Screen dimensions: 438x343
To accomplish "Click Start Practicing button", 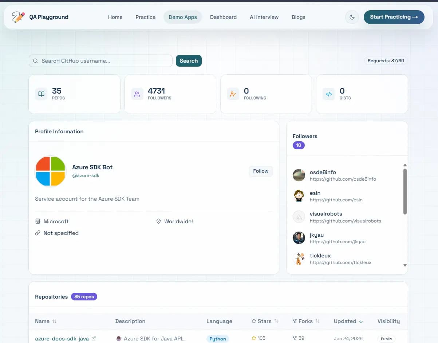I will click(x=394, y=17).
